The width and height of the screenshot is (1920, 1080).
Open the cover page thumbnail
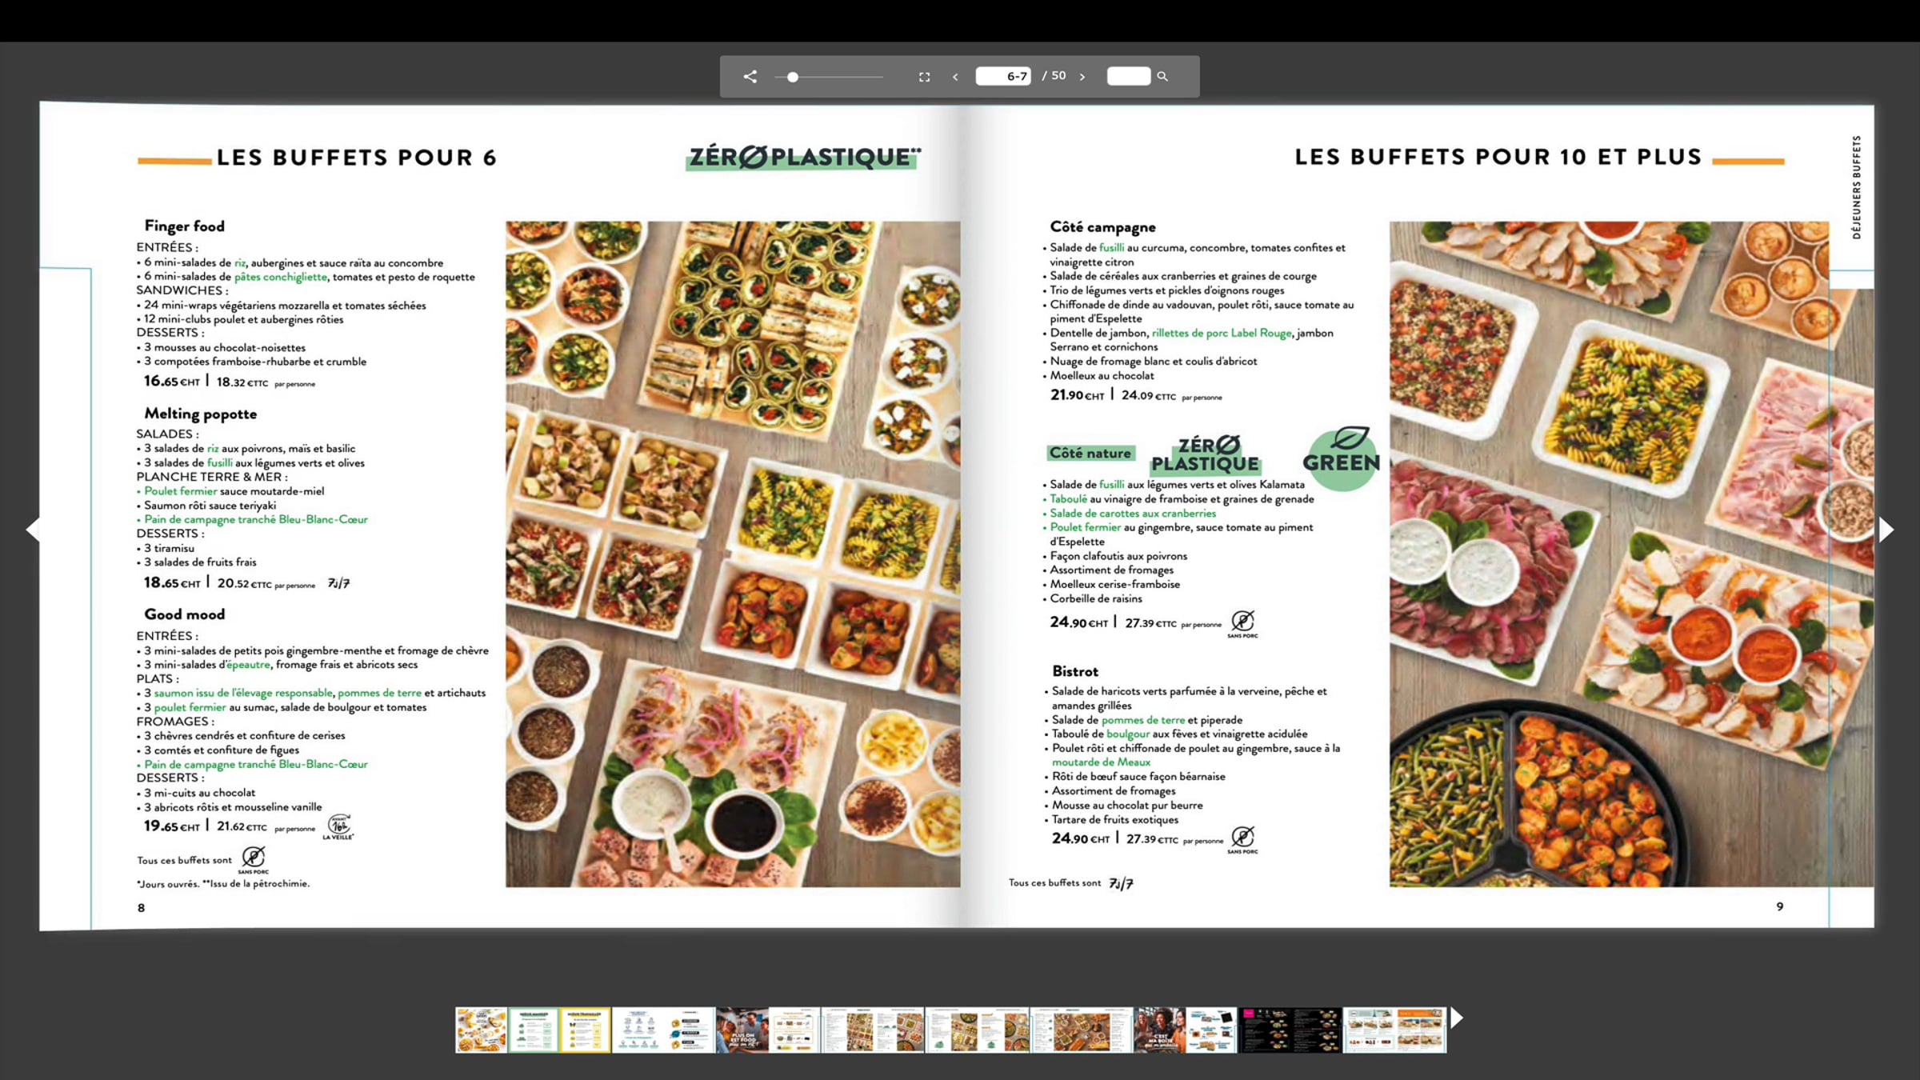pos(481,1030)
